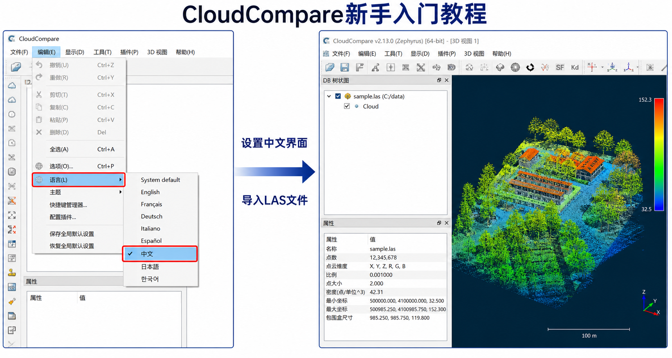672x358 pixels.
Task: Click the paintbrush sidebar icon
Action: click(x=12, y=301)
